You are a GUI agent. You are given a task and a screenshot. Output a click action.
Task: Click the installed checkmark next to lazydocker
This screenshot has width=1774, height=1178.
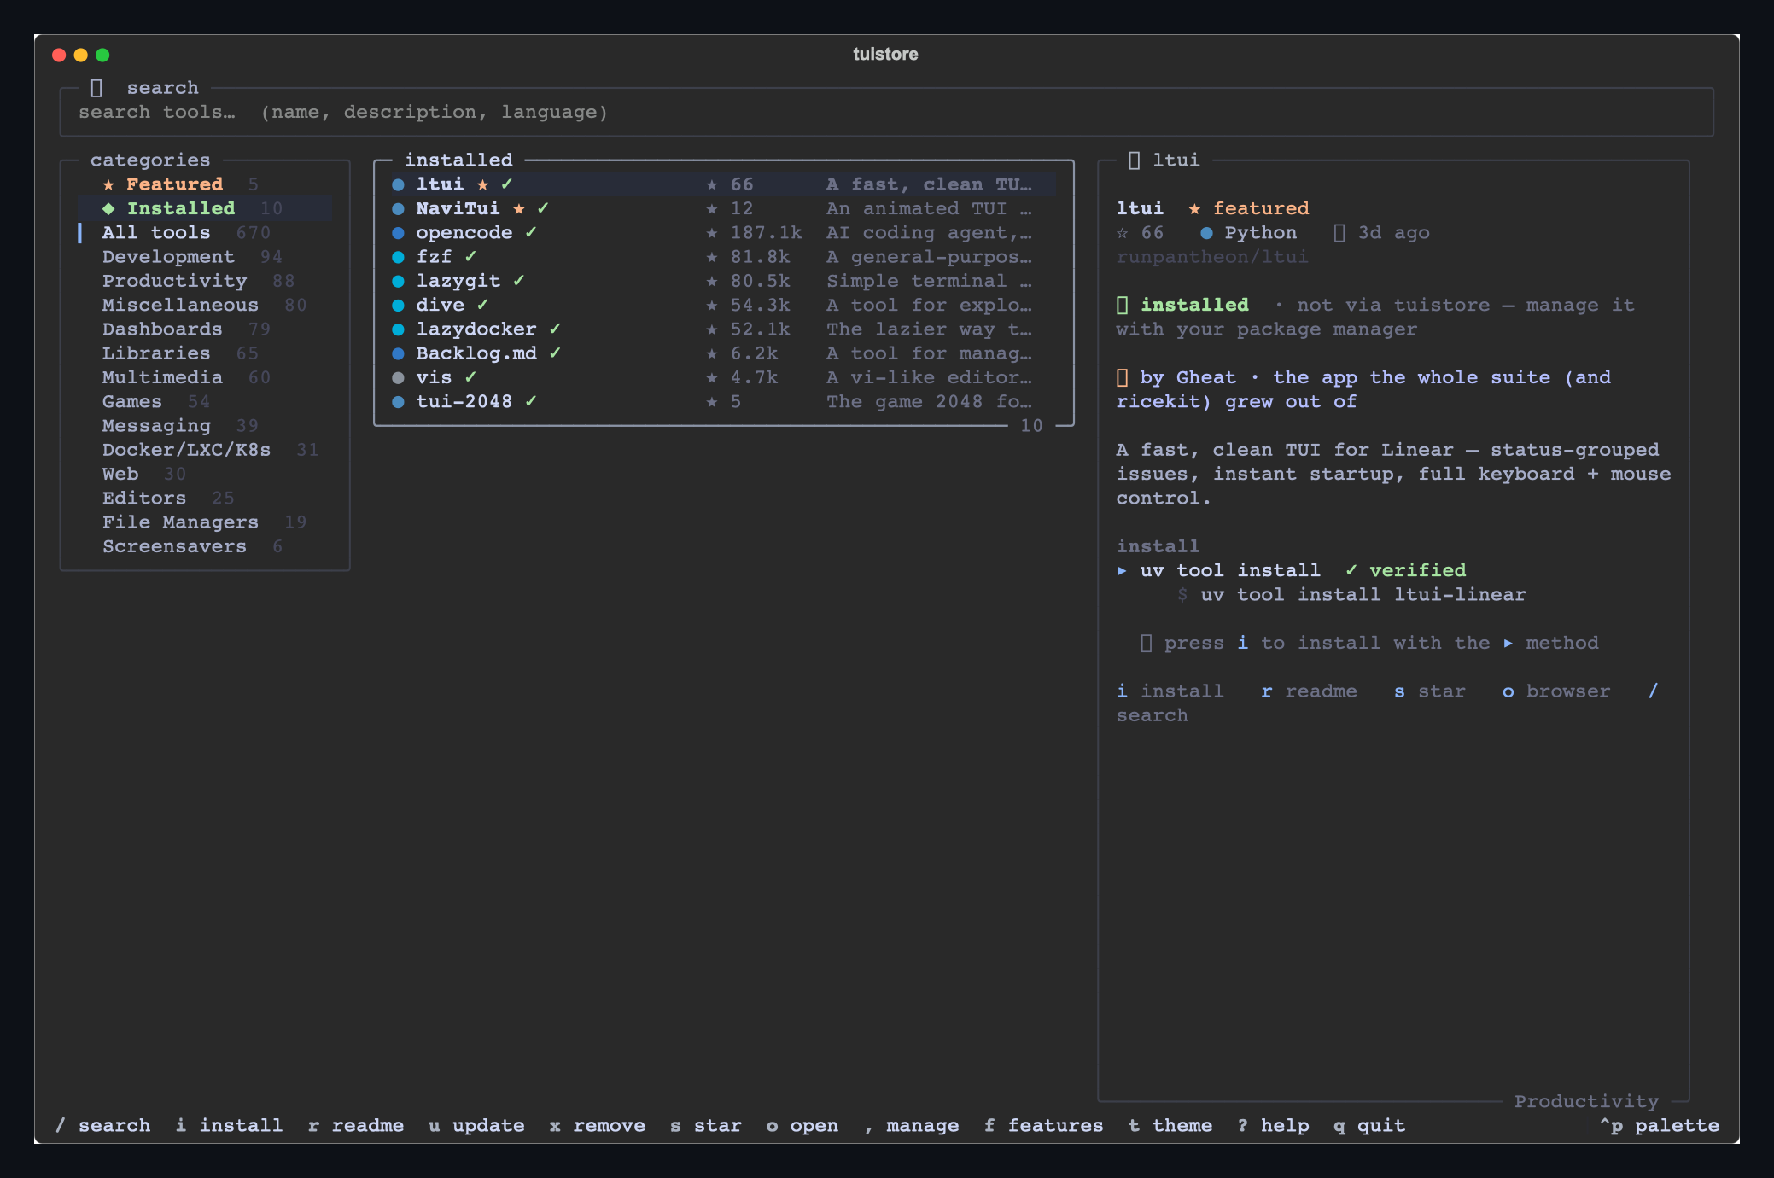(x=555, y=329)
